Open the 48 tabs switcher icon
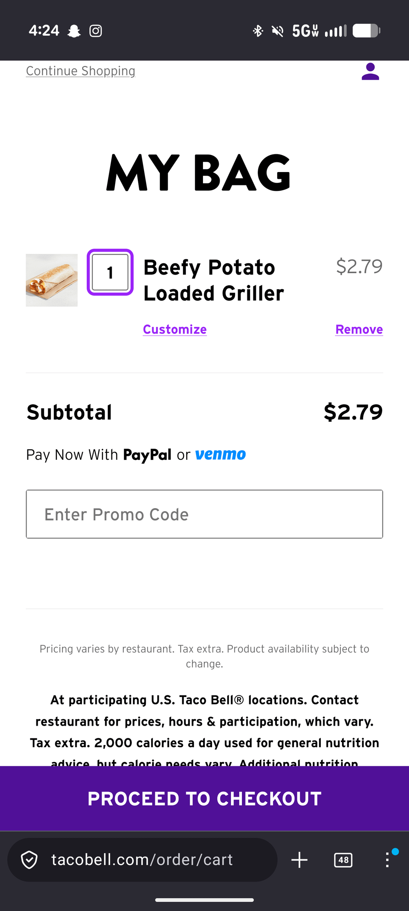The image size is (409, 911). [x=343, y=860]
